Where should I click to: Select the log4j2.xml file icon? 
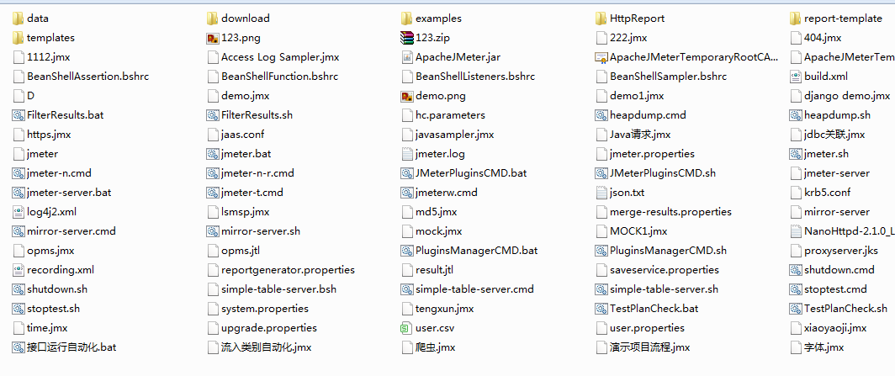(19, 212)
